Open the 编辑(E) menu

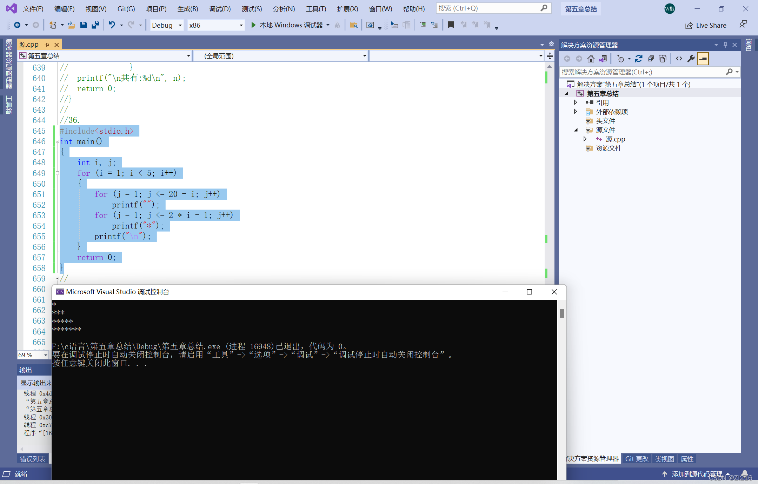coord(65,9)
